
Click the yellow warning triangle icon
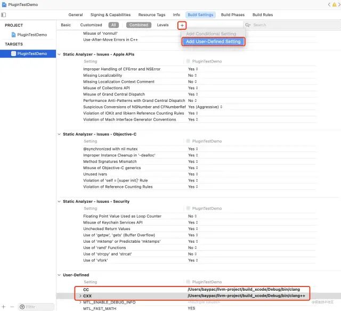(334, 4)
